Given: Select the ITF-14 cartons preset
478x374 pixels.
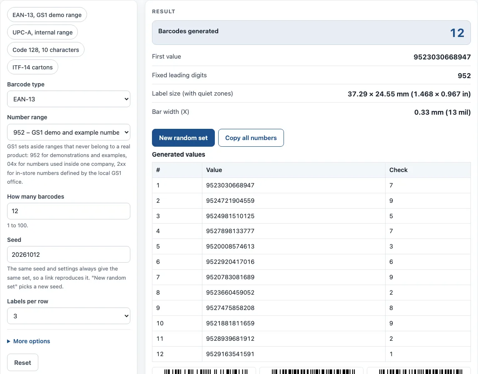Looking at the screenshot, I should [x=32, y=67].
